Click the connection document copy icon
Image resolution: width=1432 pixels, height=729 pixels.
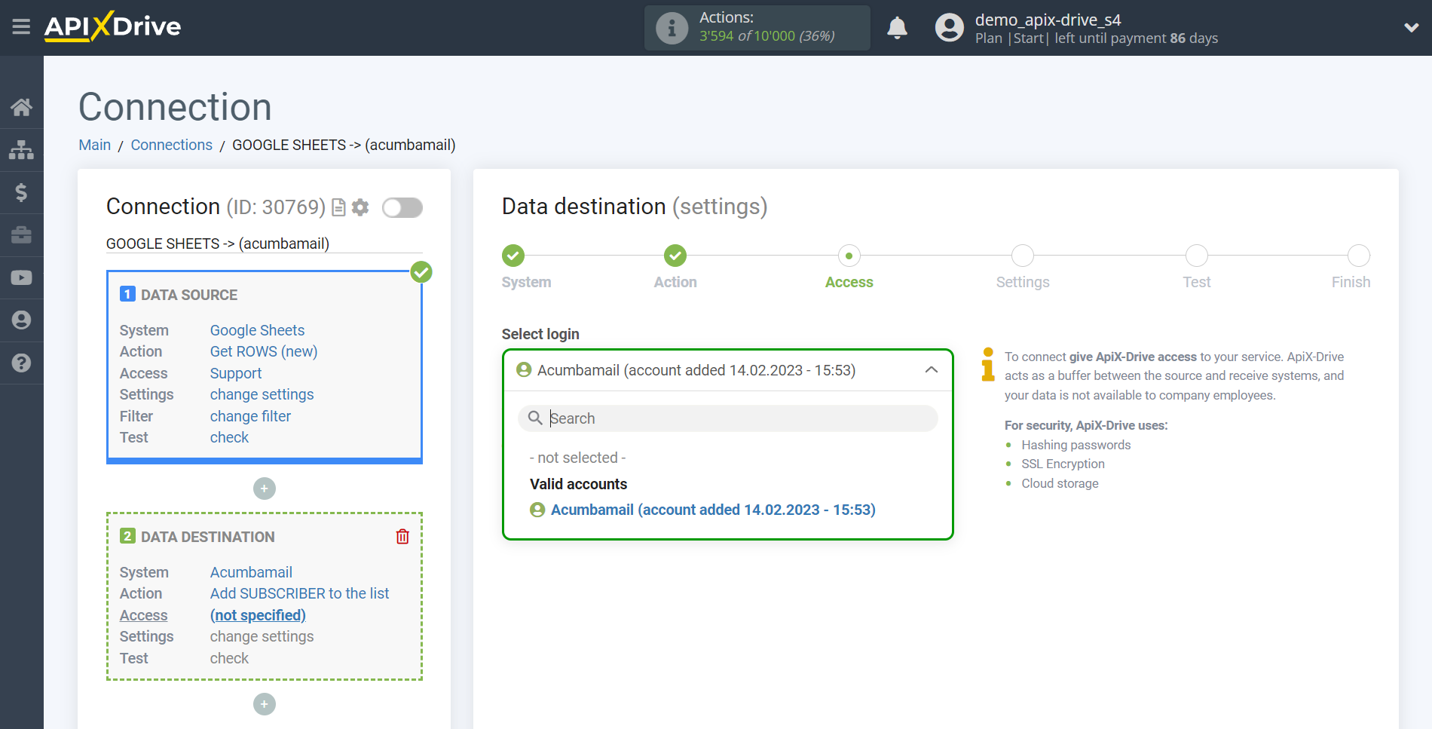tap(339, 207)
